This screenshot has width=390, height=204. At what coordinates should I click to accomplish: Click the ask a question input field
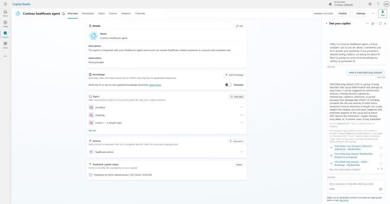tap(352, 184)
